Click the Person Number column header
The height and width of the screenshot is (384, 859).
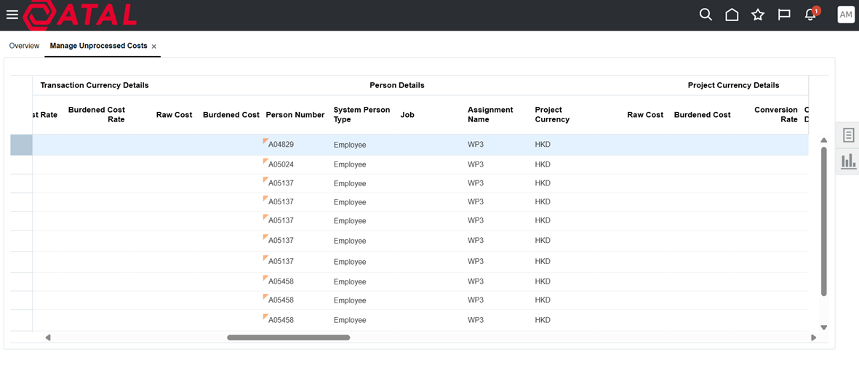pyautogui.click(x=295, y=114)
